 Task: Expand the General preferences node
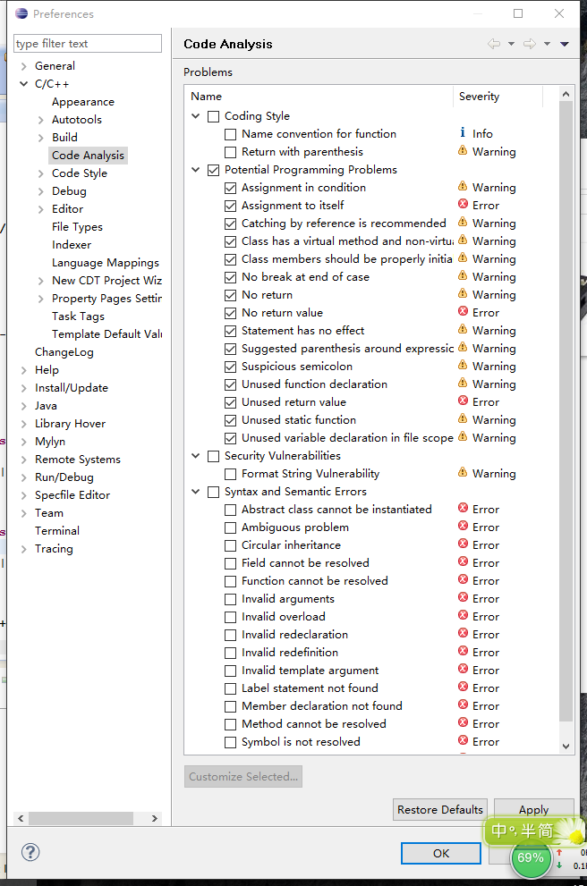pos(24,66)
